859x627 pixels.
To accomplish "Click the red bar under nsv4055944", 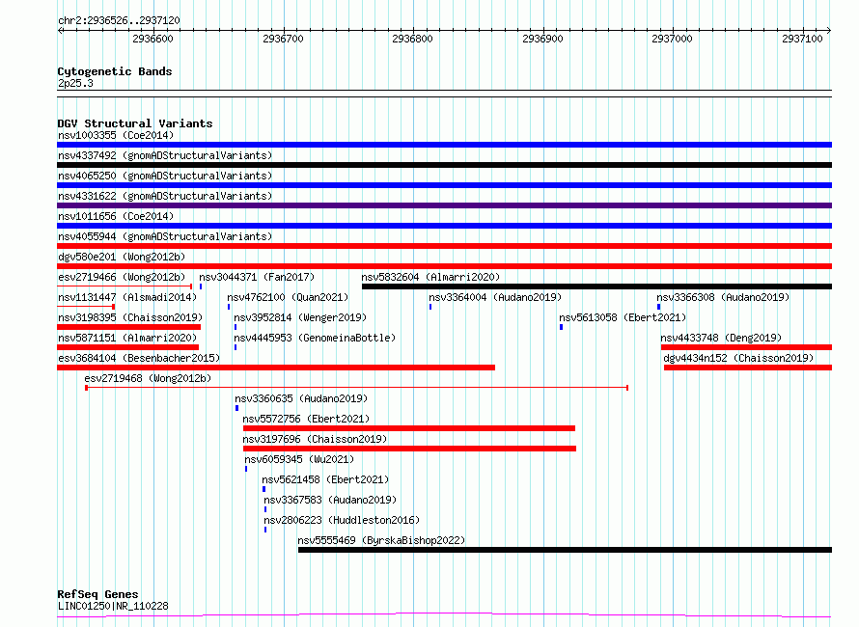I will tap(444, 246).
